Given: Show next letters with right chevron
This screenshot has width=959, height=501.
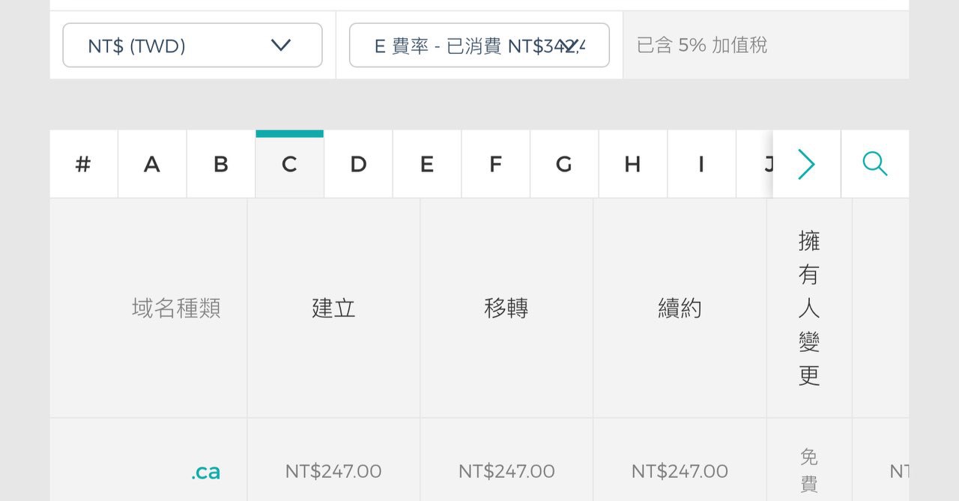Looking at the screenshot, I should 806,164.
